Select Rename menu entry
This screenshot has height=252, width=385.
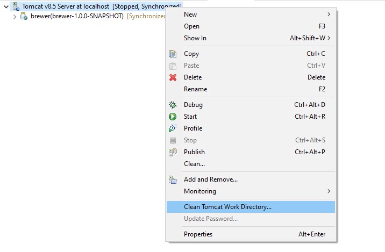pyautogui.click(x=251, y=89)
